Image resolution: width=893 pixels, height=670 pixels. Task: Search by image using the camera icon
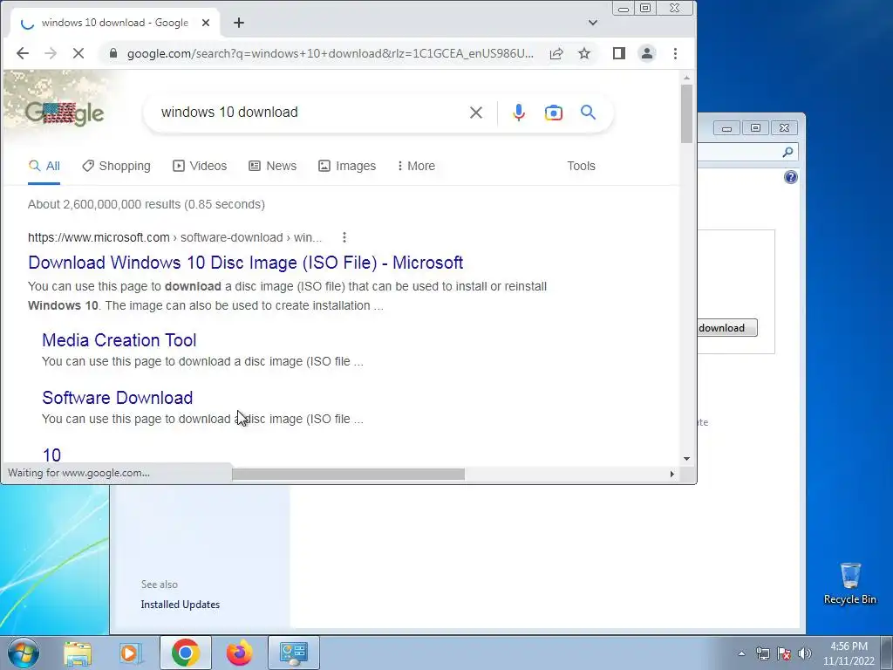pos(554,113)
